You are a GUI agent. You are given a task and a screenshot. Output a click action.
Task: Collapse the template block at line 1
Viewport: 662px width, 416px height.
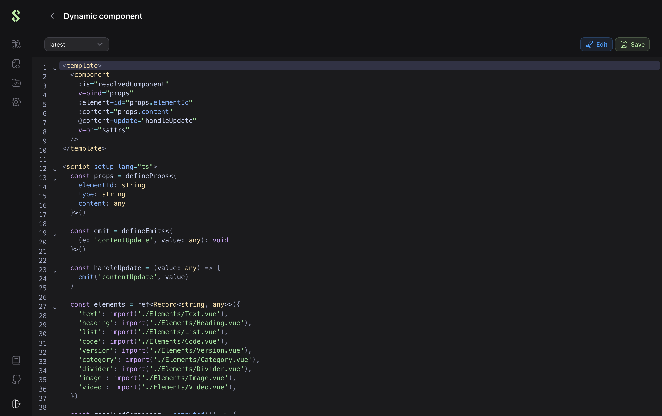pyautogui.click(x=55, y=69)
